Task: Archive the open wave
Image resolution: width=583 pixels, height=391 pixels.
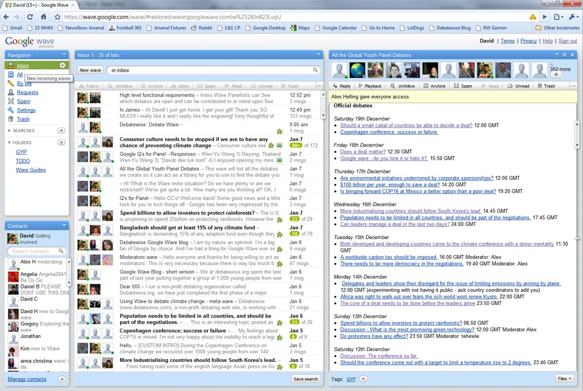Action: point(434,86)
